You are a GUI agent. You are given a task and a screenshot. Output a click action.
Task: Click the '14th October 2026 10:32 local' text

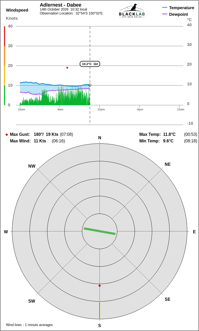[x=63, y=9]
